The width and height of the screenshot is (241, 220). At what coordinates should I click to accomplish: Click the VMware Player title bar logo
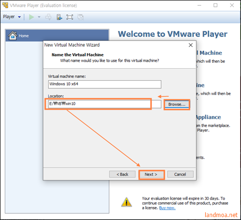tap(5, 5)
